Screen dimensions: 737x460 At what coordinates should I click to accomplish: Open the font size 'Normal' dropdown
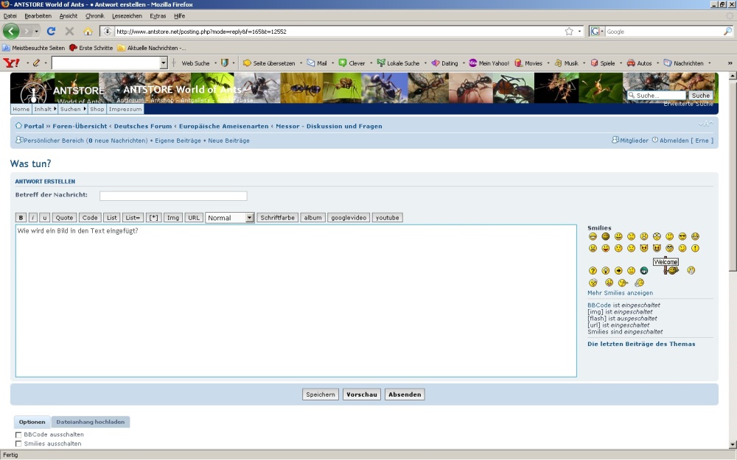(x=250, y=218)
